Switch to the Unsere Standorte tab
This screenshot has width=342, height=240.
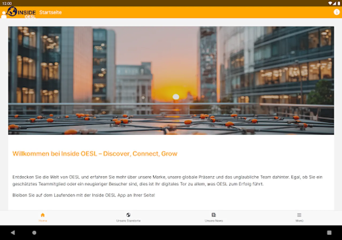click(x=128, y=221)
